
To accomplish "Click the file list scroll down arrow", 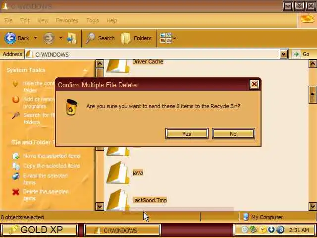I will [313, 206].
